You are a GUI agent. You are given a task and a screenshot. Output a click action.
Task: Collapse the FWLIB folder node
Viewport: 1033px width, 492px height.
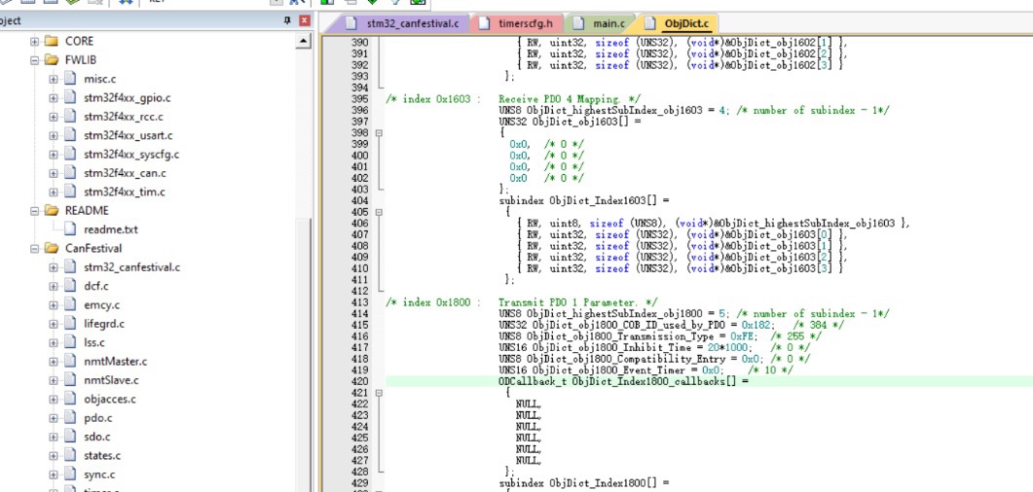tap(34, 60)
